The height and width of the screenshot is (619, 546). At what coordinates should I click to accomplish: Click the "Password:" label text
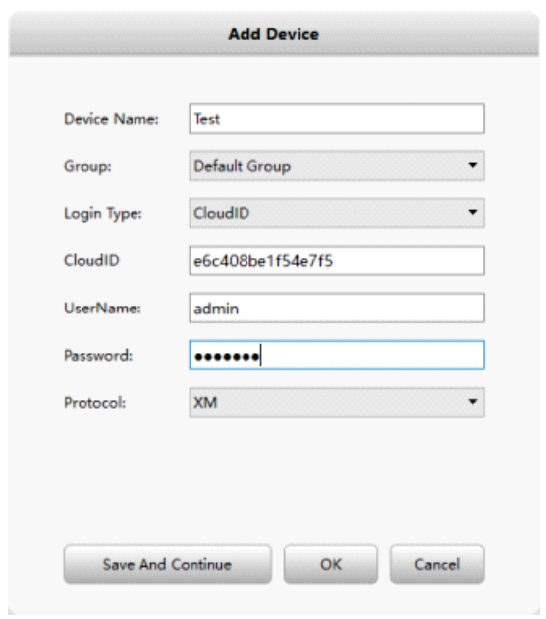click(98, 356)
